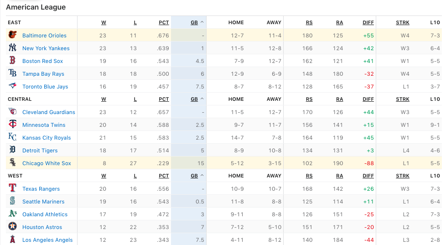The height and width of the screenshot is (245, 446).
Task: Sort Central division by W column
Action: [104, 99]
